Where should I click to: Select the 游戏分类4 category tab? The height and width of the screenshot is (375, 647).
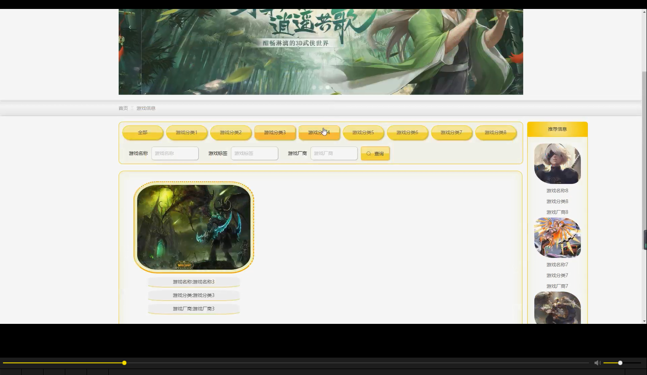click(319, 133)
